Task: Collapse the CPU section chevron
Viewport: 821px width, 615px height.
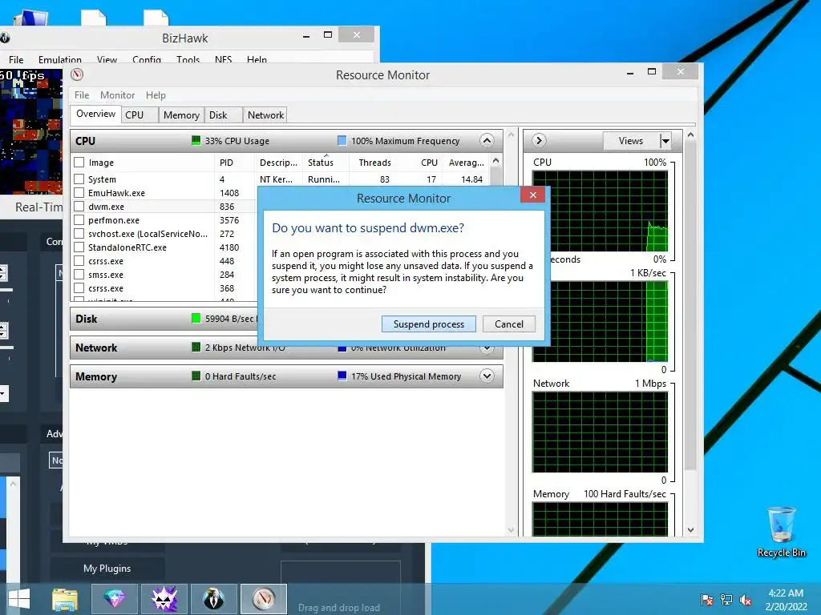Action: coord(487,141)
